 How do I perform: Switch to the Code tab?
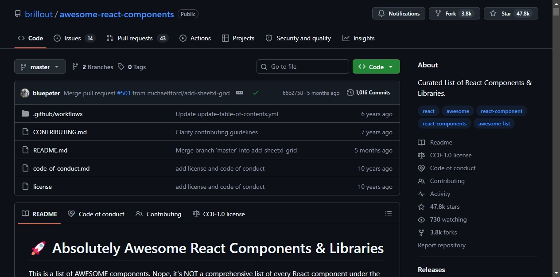30,38
